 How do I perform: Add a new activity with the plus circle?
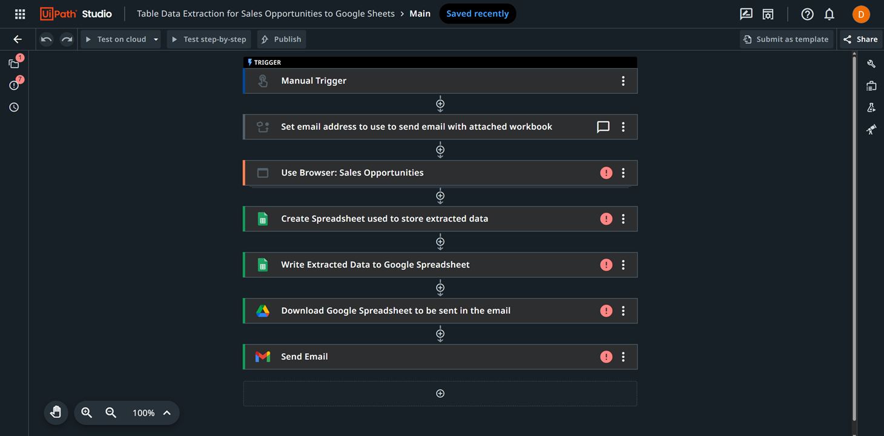point(440,393)
